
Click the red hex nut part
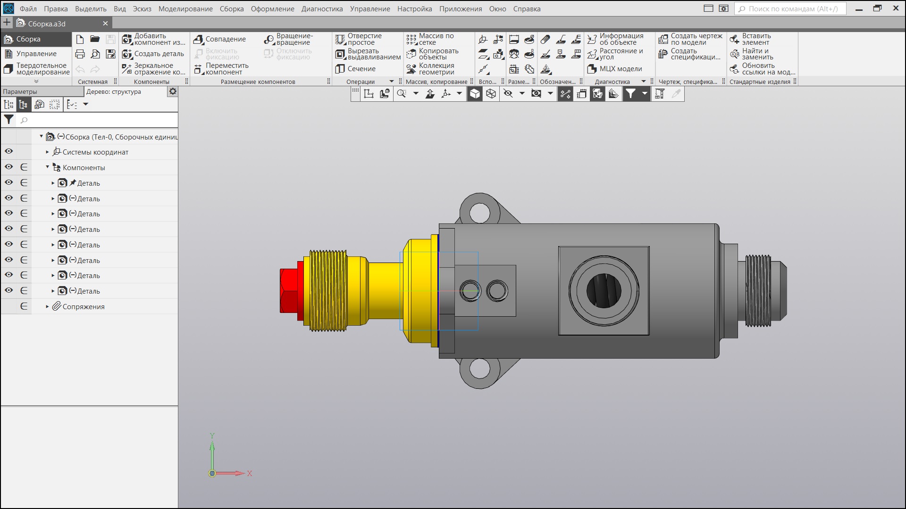click(x=289, y=291)
